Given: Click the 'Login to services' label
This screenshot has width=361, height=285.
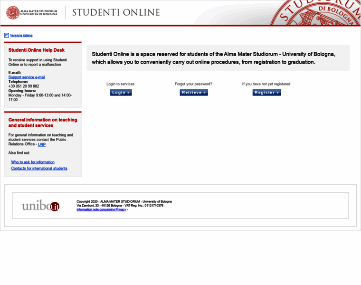Looking at the screenshot, I should click(x=120, y=84).
